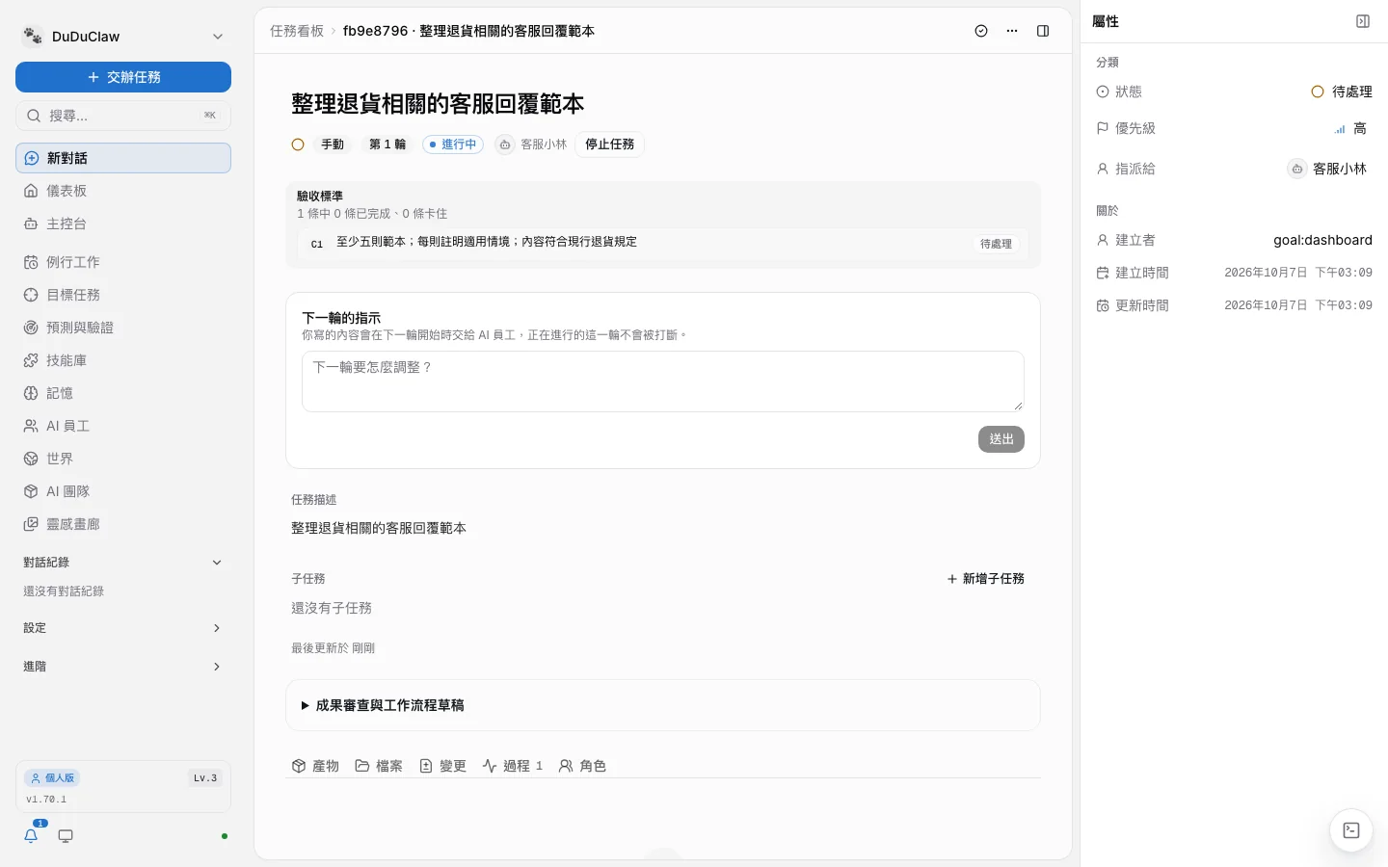Change the 狀態 value 待處理

1342,92
